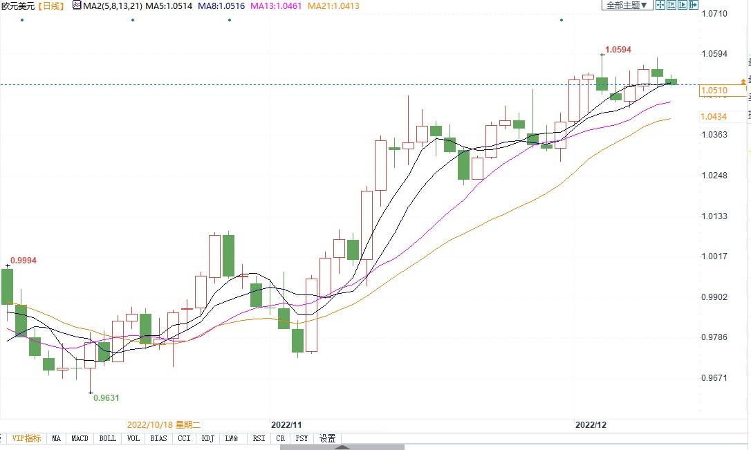751x450 pixels.
Task: Click the 欧元美元 symbol name
Action: 17,6
